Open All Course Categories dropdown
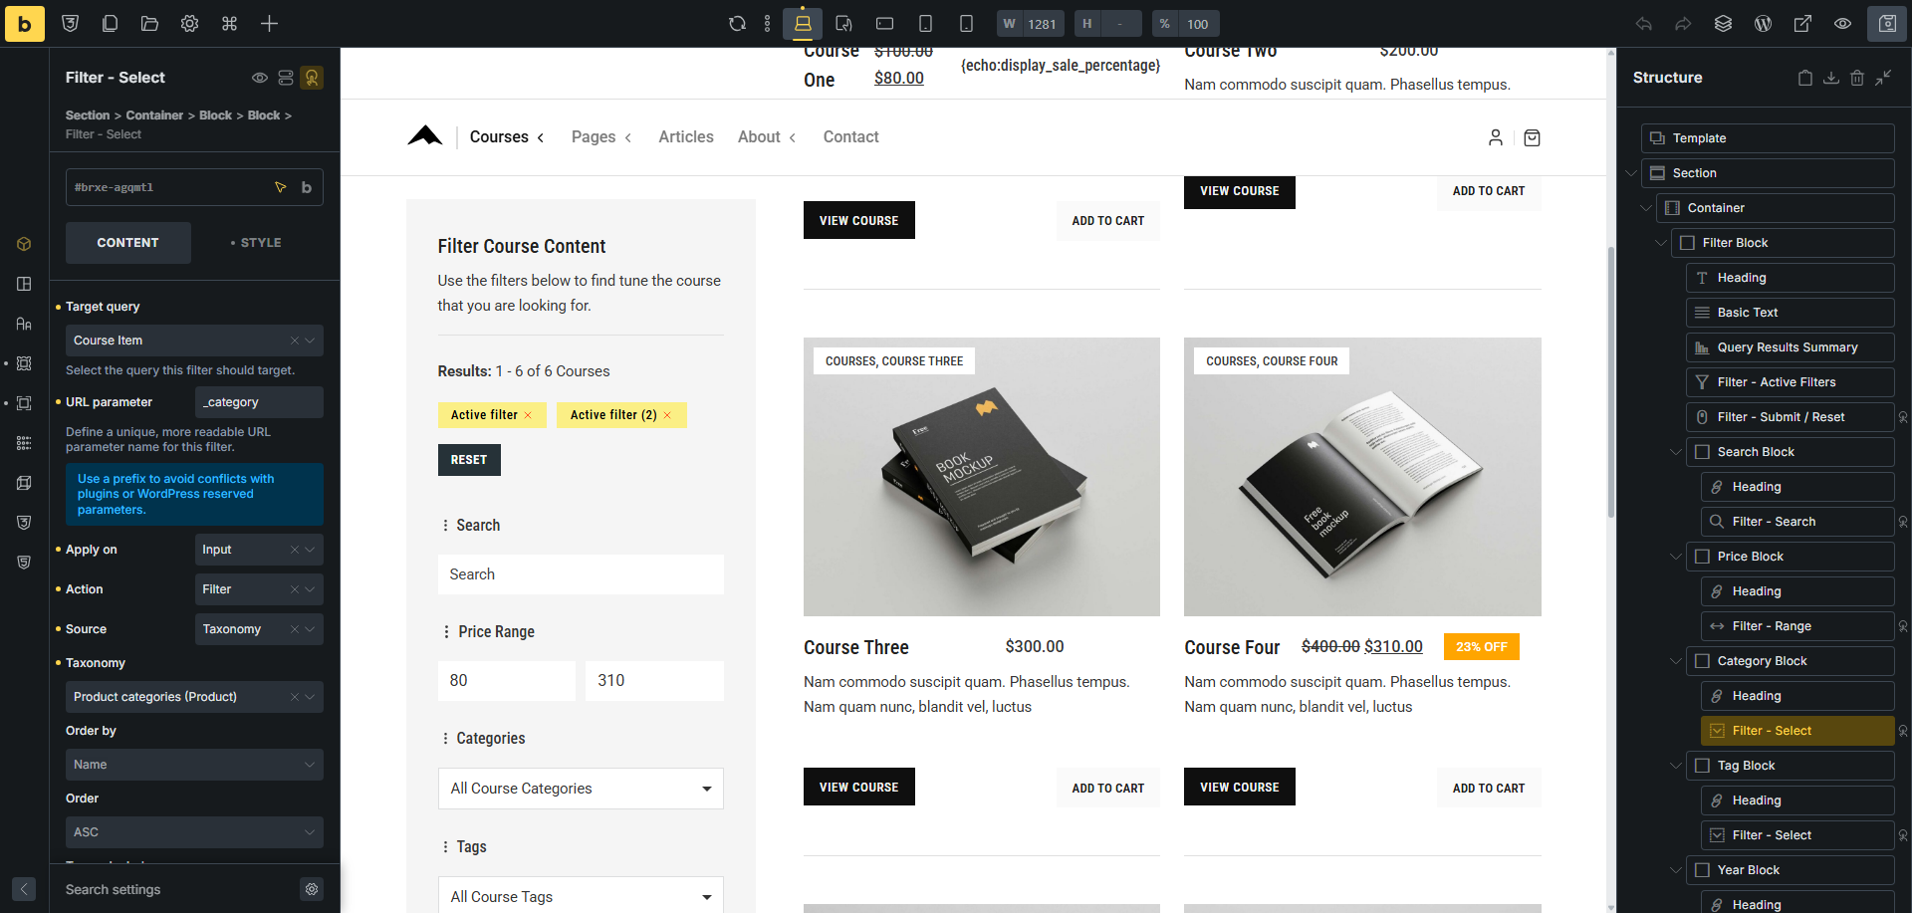The height and width of the screenshot is (913, 1912). point(581,789)
